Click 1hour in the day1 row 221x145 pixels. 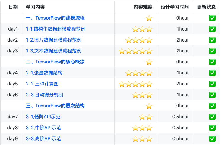183,29
